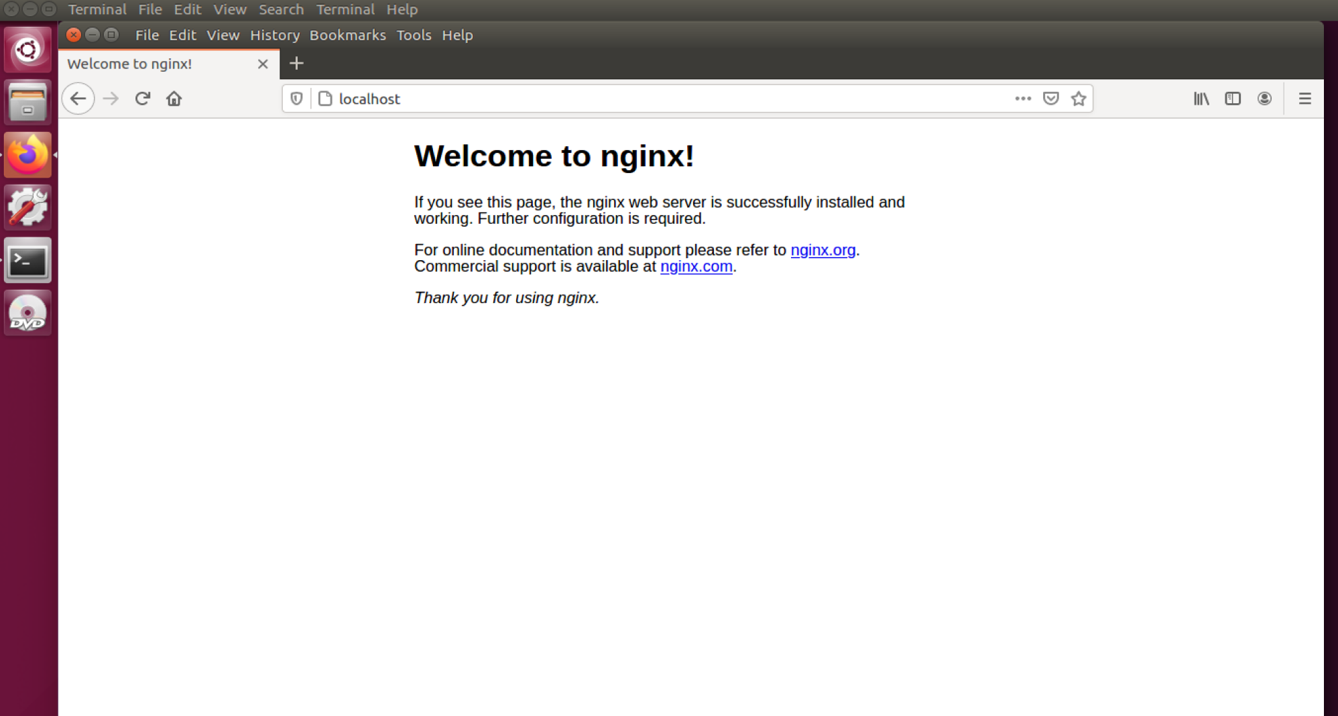Switch to Terminal from the dock

click(27, 260)
